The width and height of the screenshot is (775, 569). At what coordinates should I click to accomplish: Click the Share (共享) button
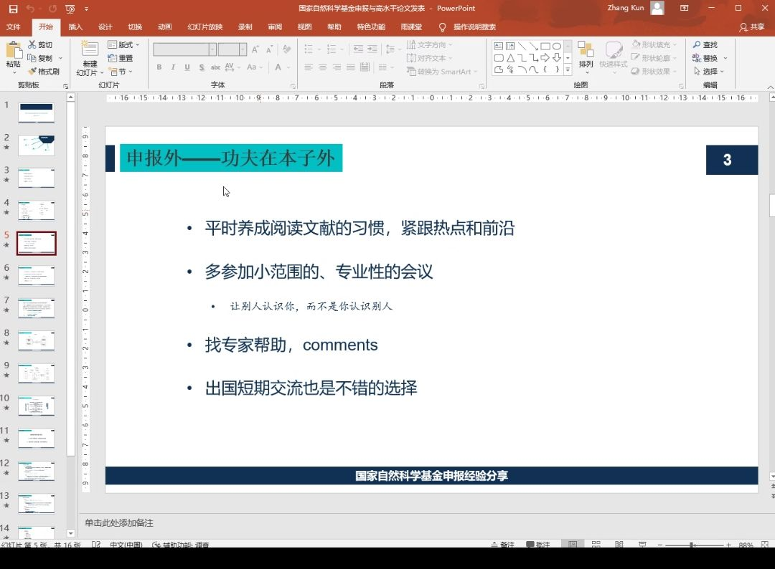click(x=752, y=27)
